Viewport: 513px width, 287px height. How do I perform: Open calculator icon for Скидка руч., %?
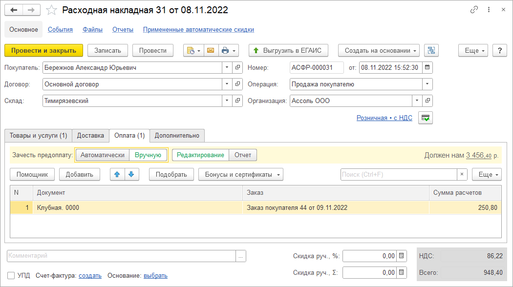402,256
